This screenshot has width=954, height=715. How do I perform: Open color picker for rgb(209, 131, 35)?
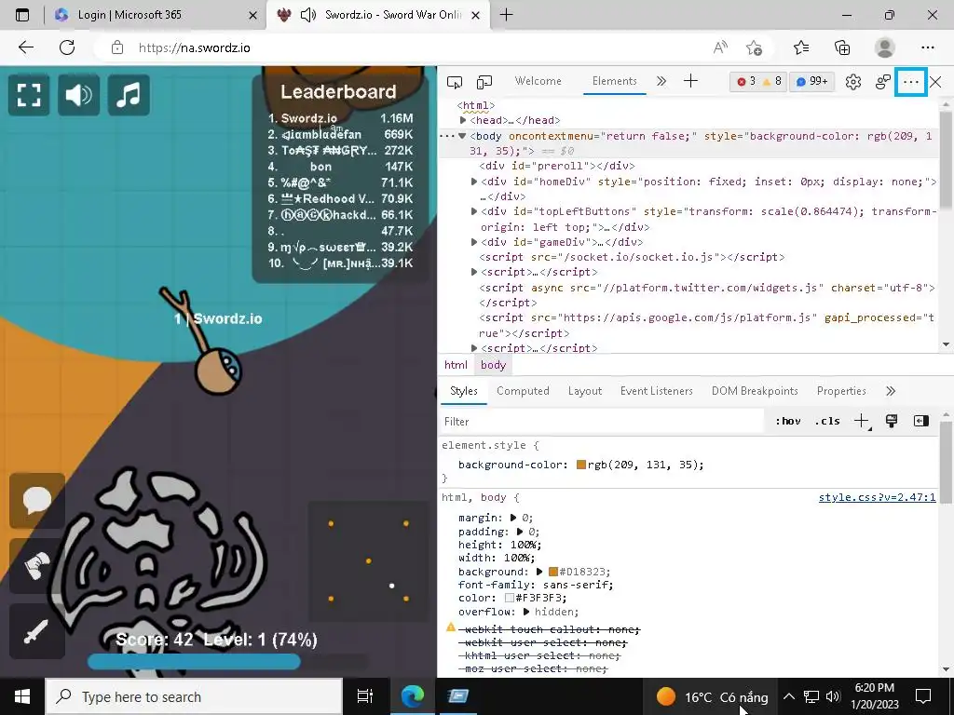581,465
